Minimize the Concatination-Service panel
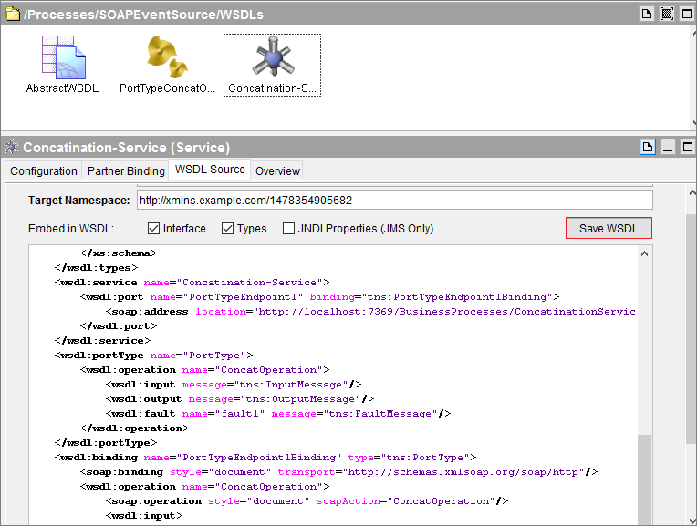Screen dimensions: 697x526 pyautogui.click(x=668, y=147)
